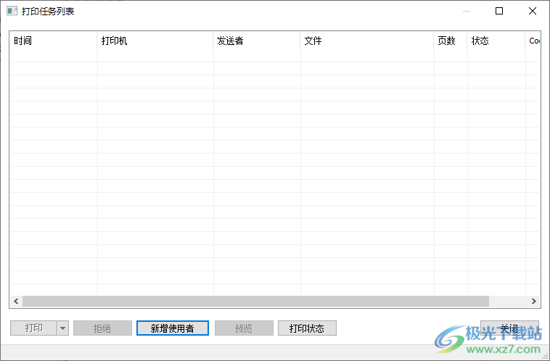This screenshot has height=361, width=550.
Task: Click the 发送者 column header
Action: coord(256,41)
